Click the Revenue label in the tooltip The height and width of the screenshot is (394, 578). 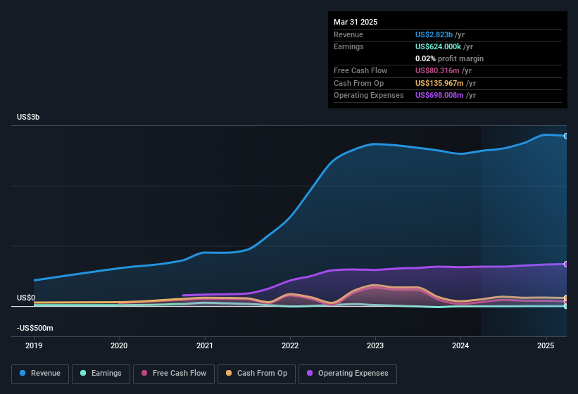pyautogui.click(x=348, y=34)
